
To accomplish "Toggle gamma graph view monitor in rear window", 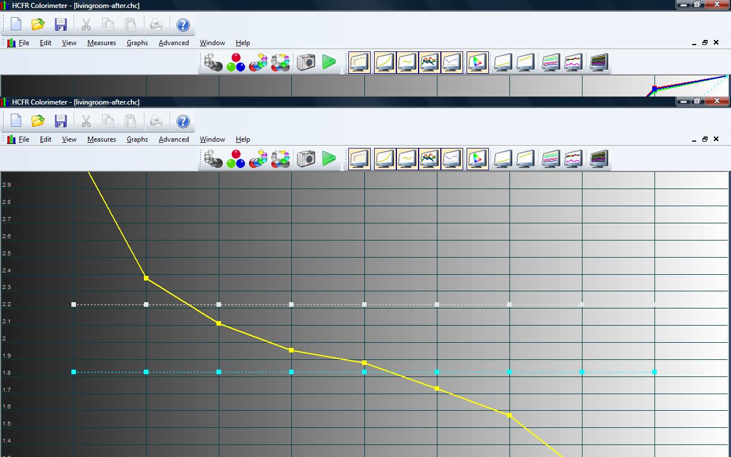I will [407, 62].
